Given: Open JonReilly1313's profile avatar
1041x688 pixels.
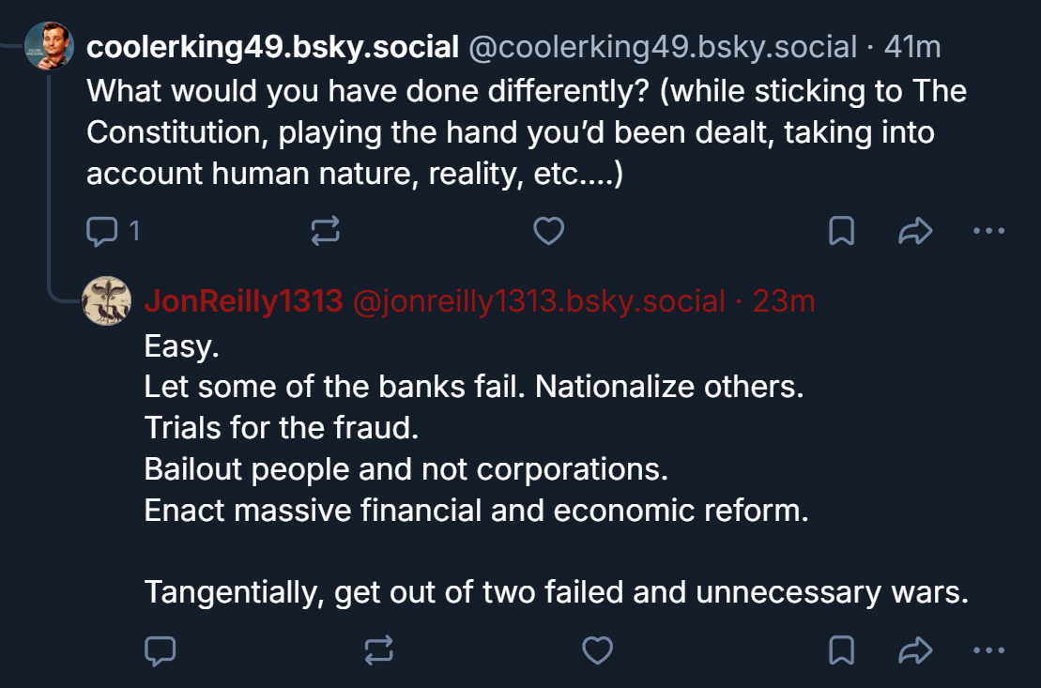Looking at the screenshot, I should pos(106,301).
